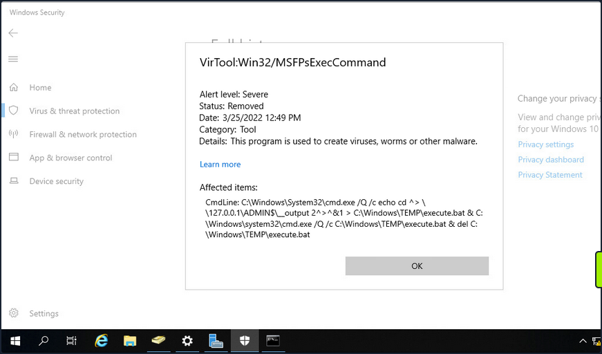The height and width of the screenshot is (354, 602).
Task: Open the Learn more link
Action: pos(220,165)
